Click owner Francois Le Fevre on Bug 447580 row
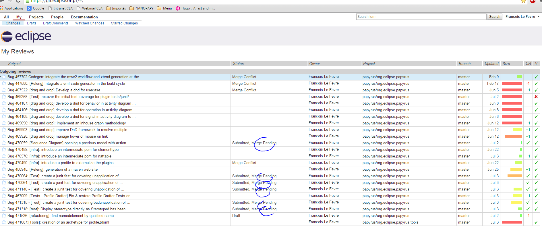This screenshot has height=227, width=542. pyautogui.click(x=324, y=83)
